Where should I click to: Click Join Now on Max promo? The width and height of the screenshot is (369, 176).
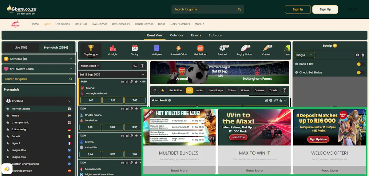(238, 137)
